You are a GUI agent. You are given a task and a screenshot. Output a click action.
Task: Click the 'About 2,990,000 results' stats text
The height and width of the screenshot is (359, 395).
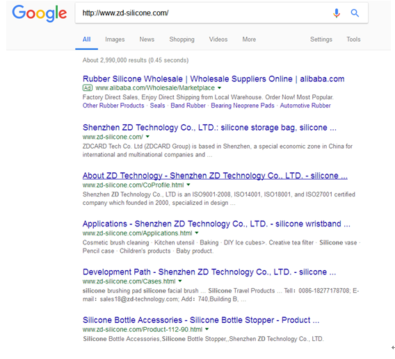tap(136, 60)
